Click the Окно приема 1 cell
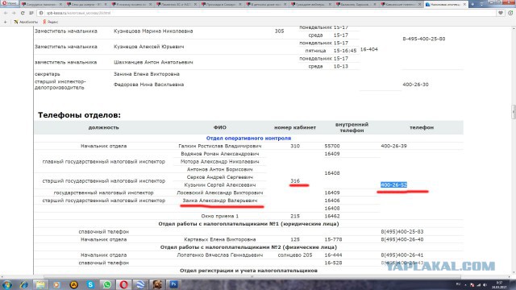This screenshot has height=290, width=516. click(220, 216)
